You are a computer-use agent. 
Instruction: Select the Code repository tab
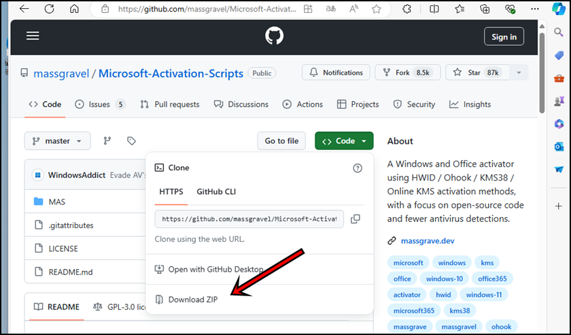click(45, 104)
